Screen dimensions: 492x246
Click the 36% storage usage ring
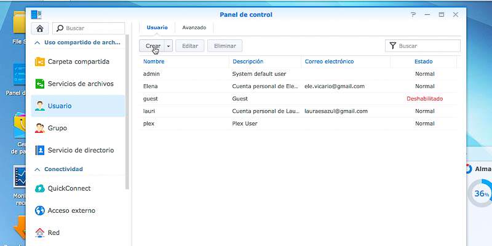click(x=480, y=193)
